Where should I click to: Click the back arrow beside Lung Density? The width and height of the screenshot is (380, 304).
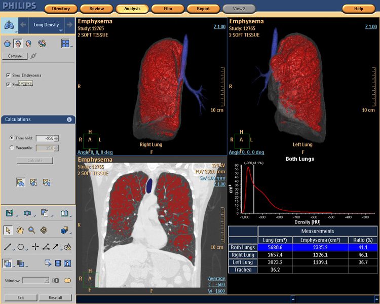23,25
